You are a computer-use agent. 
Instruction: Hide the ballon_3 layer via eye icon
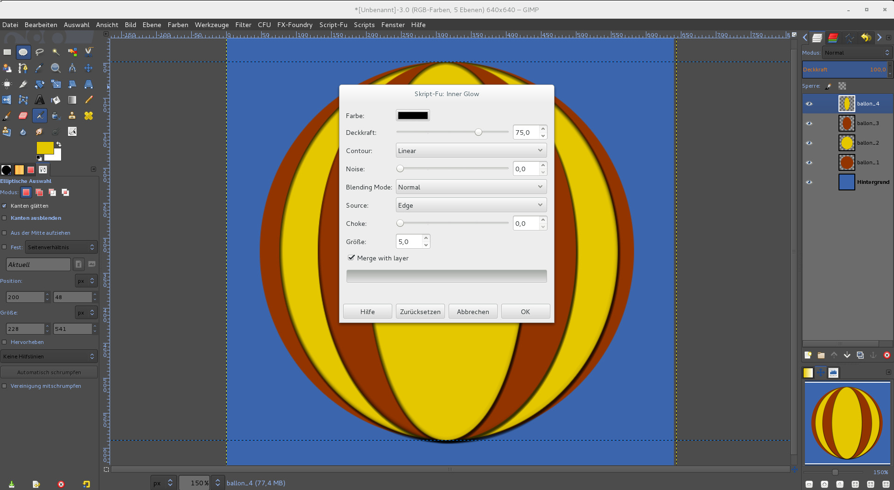tap(809, 123)
